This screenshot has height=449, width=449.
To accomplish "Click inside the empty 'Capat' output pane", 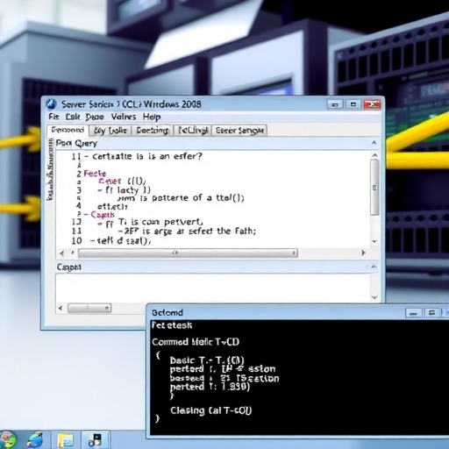I will tap(212, 288).
